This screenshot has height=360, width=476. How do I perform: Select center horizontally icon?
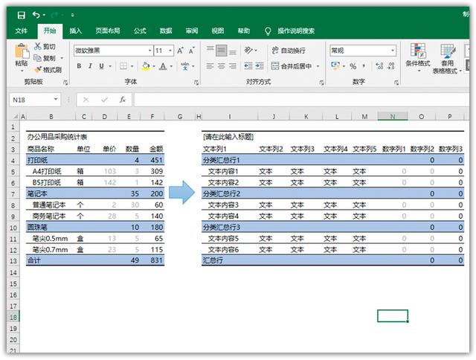coord(222,66)
